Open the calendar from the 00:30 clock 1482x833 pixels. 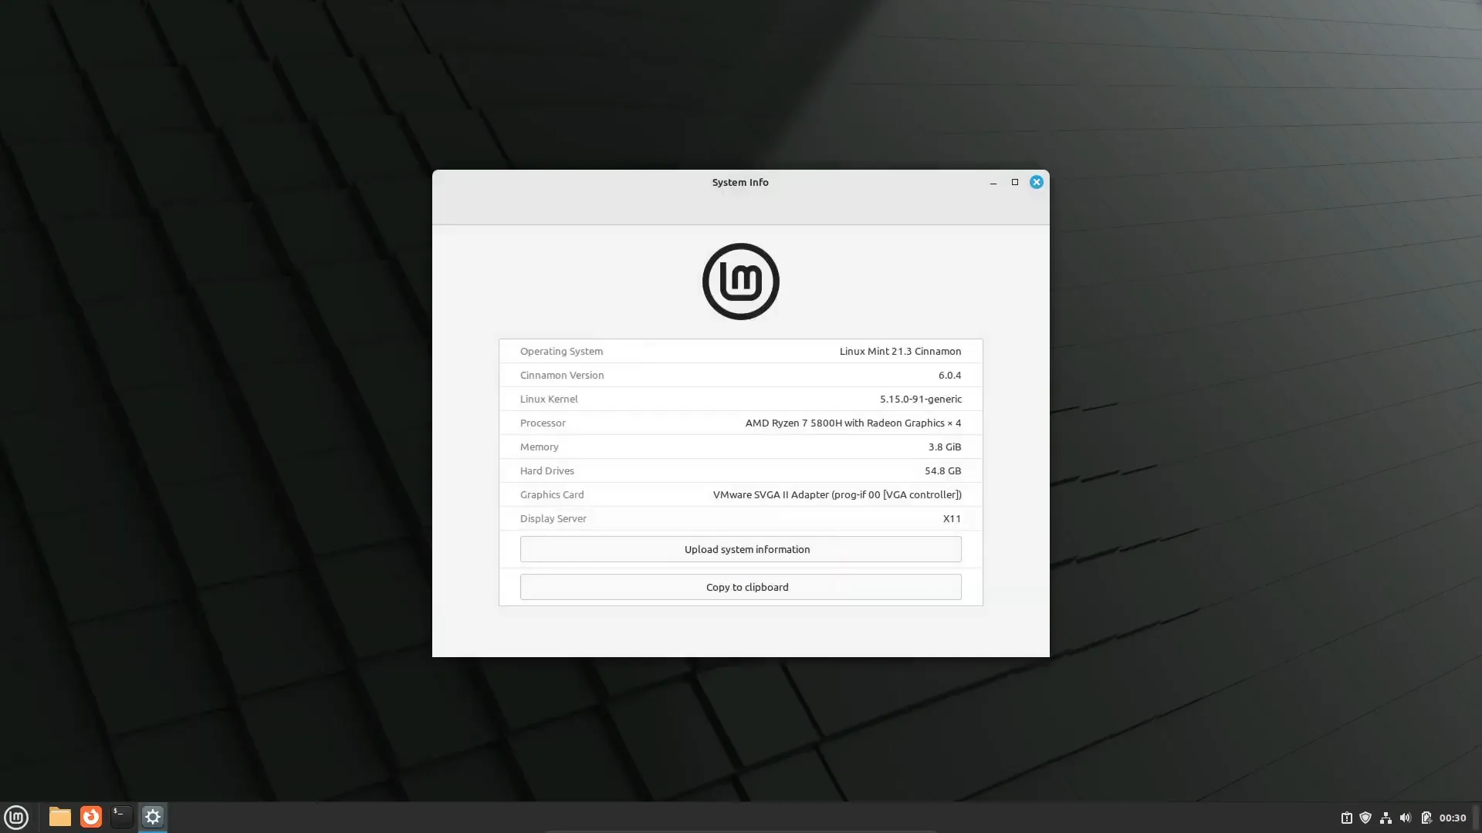tap(1453, 818)
